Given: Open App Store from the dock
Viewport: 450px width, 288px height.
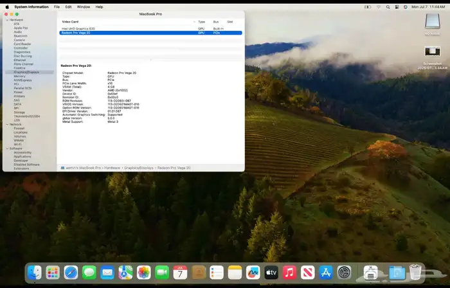Looking at the screenshot, I should point(326,273).
